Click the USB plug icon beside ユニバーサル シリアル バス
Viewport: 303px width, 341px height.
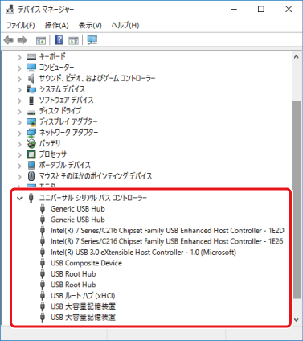coord(31,198)
